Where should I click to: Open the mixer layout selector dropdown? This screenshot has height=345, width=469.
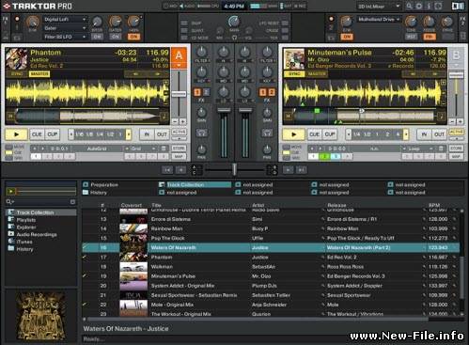379,6
